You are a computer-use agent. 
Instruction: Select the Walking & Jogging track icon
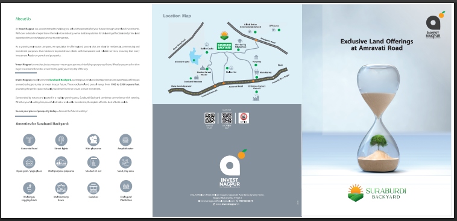click(x=29, y=188)
